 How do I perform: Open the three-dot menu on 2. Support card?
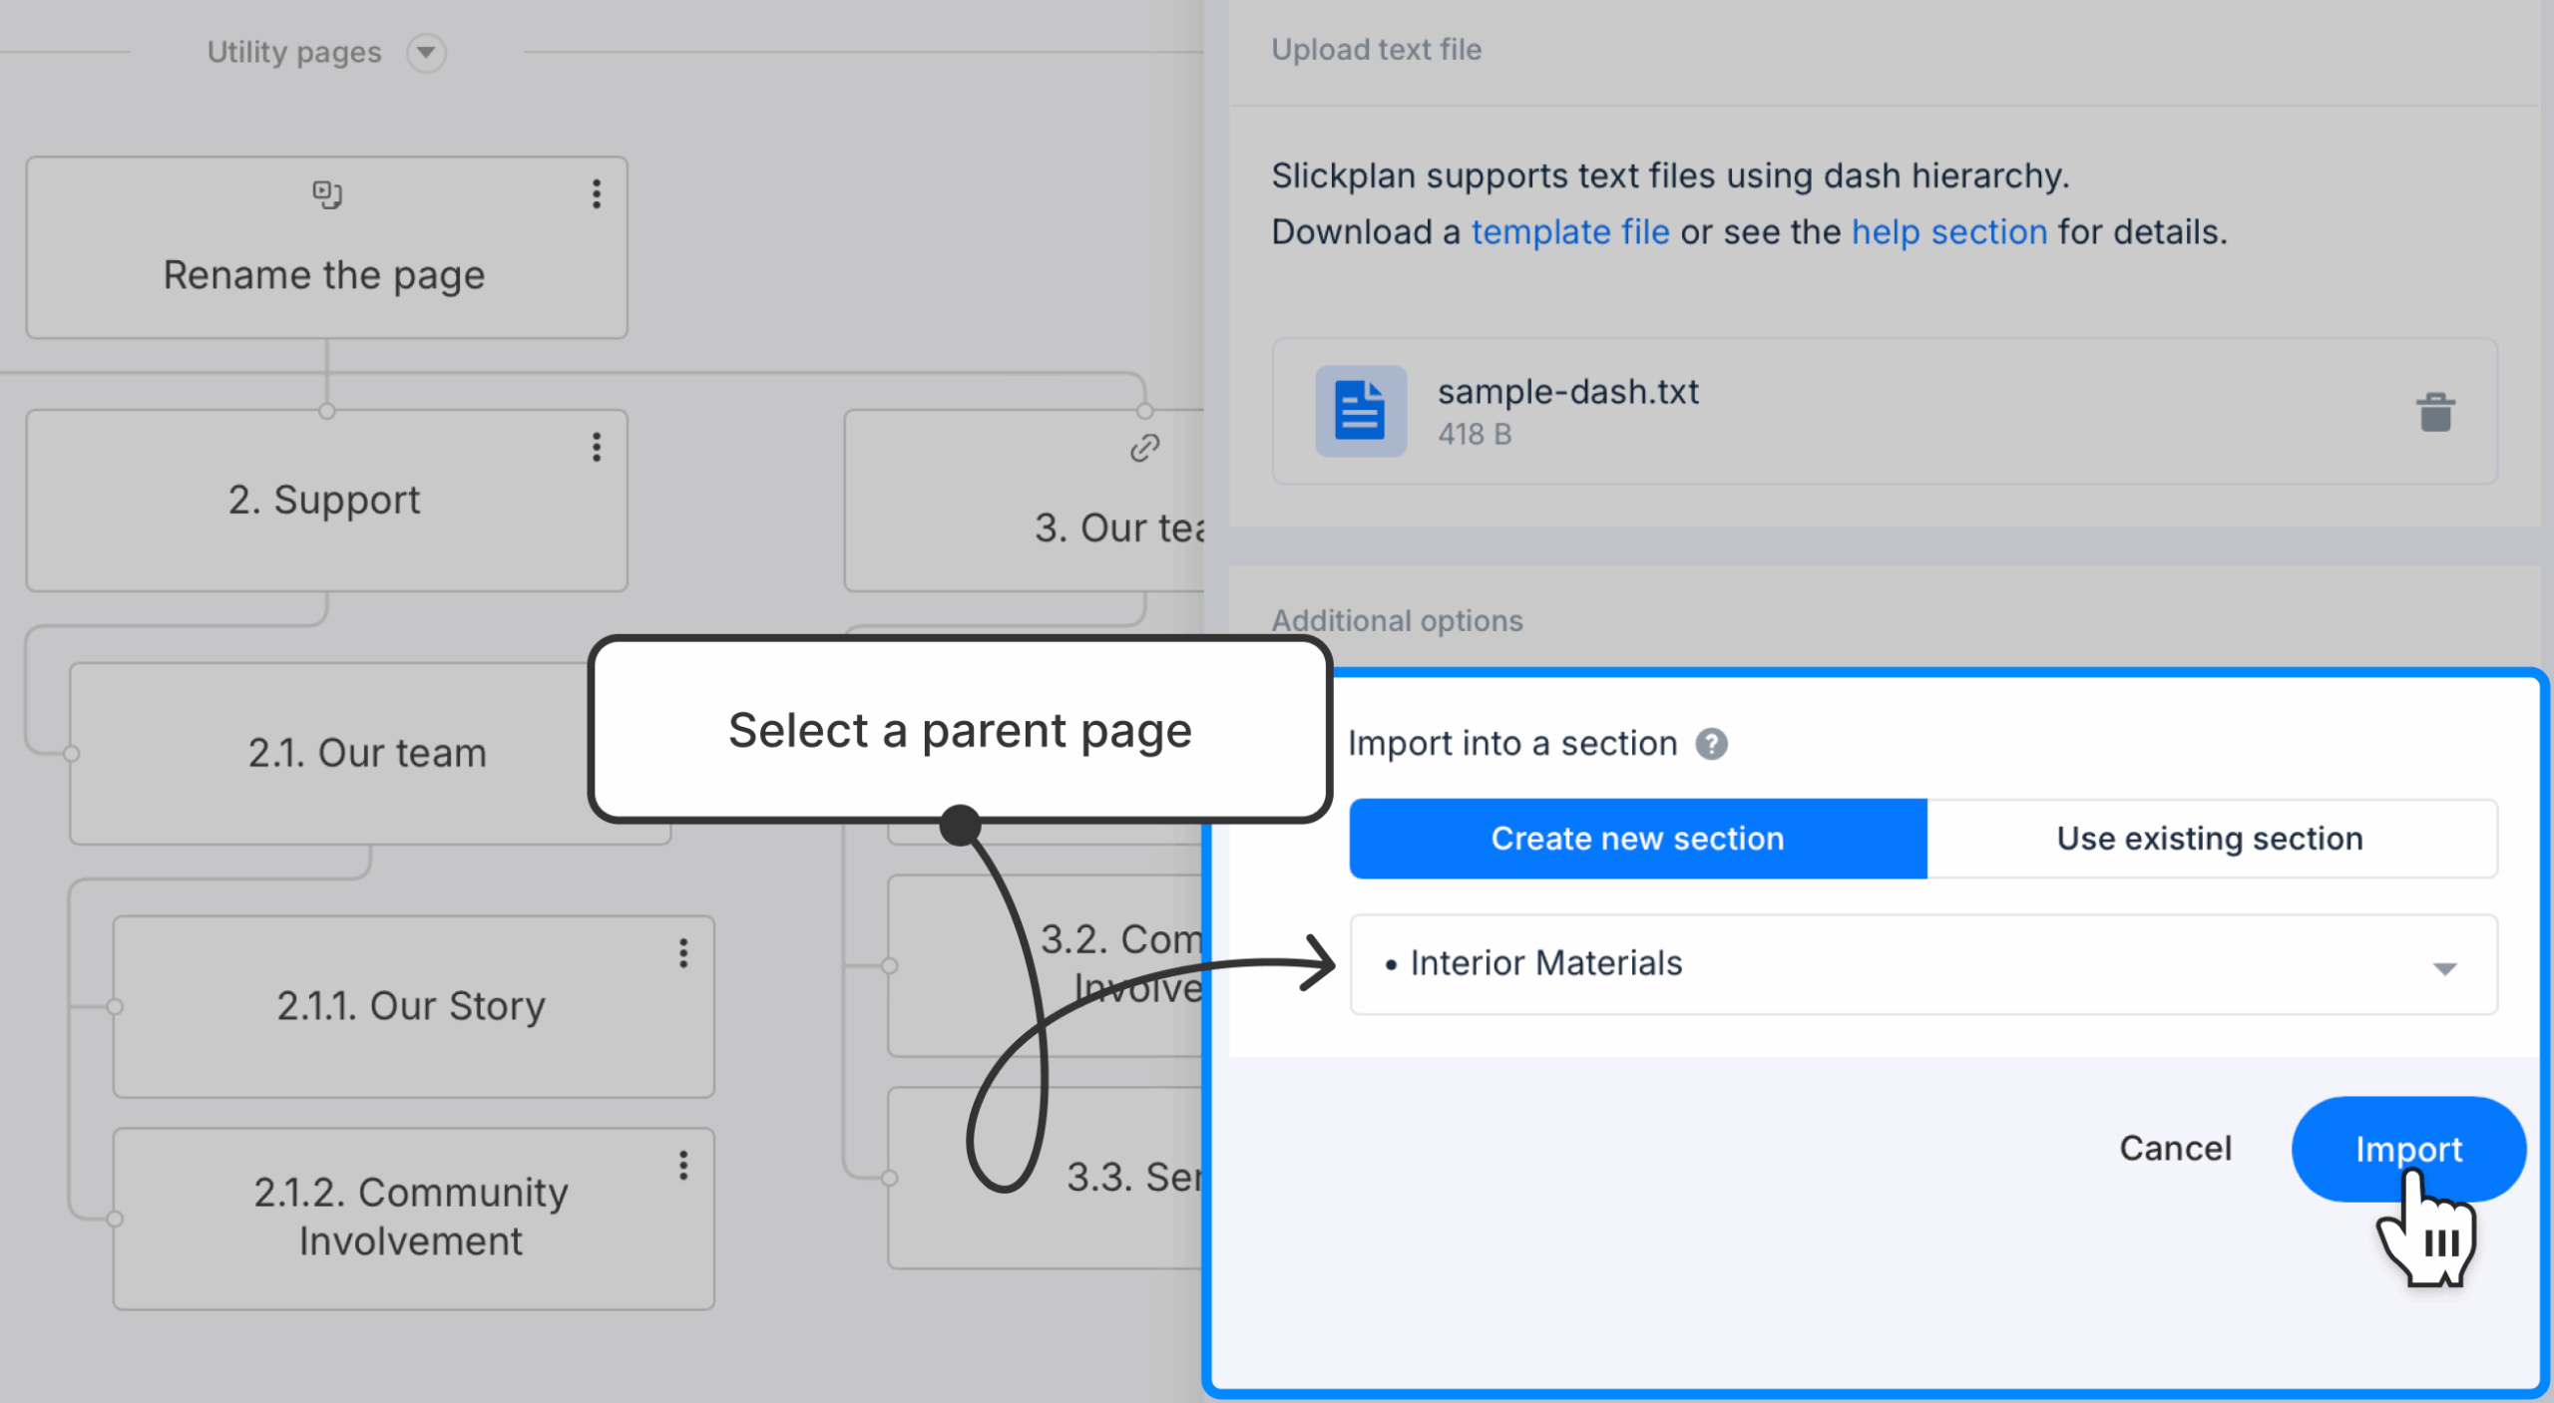point(597,447)
